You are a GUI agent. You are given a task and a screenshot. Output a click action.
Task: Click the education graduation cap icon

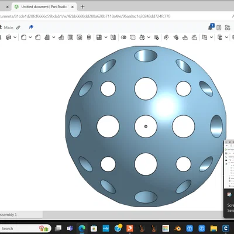tap(31, 27)
